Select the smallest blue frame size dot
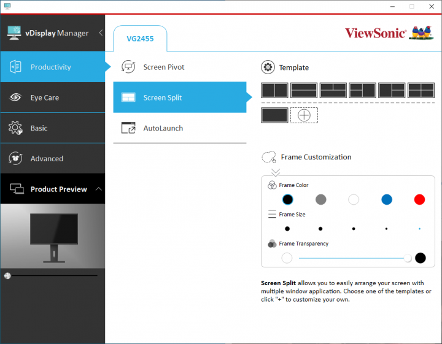Viewport: 442px width, 344px height. pos(420,229)
